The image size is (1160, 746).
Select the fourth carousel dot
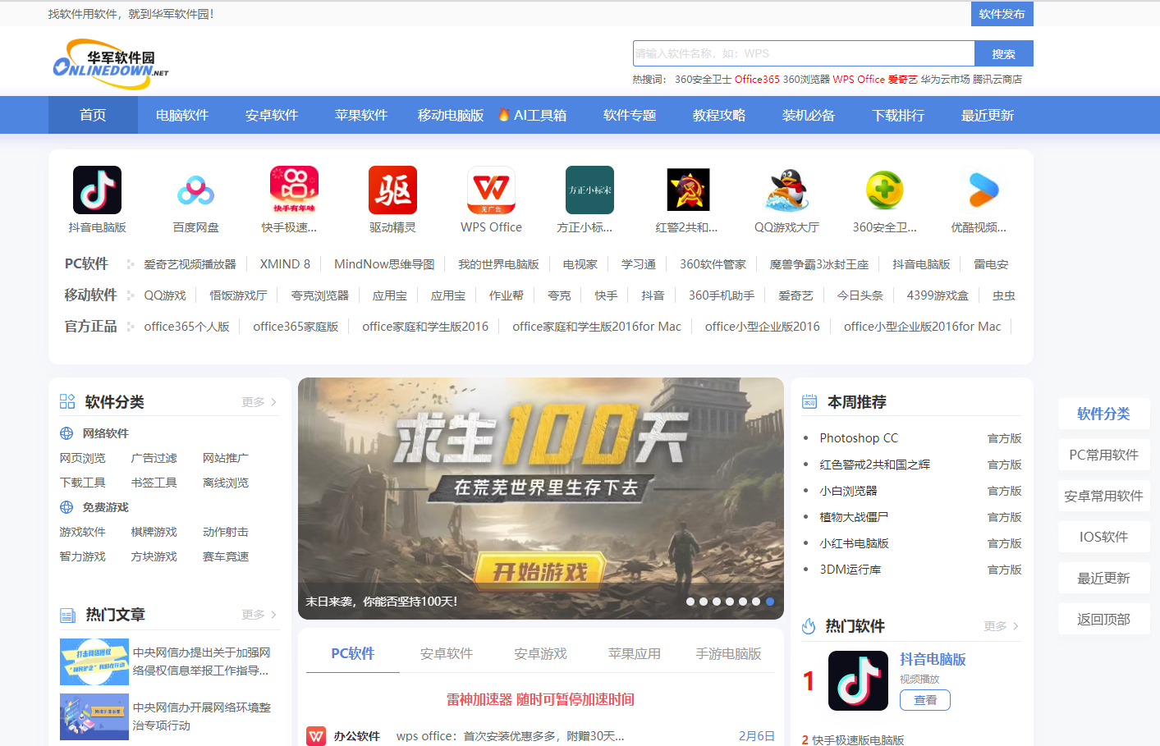coord(730,602)
